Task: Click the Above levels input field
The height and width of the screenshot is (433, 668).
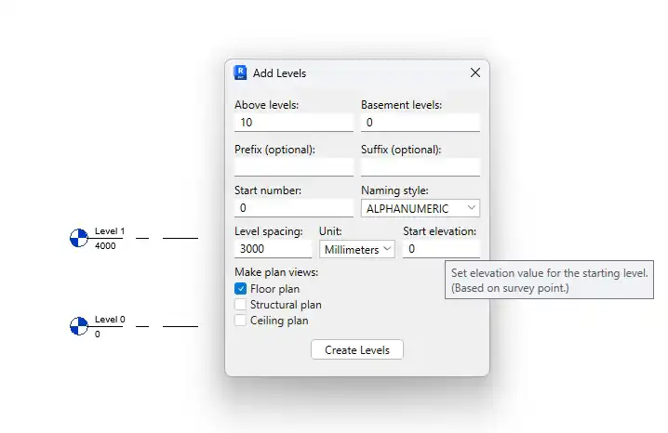Action: click(x=294, y=123)
